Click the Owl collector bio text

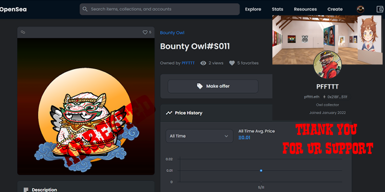(327, 105)
